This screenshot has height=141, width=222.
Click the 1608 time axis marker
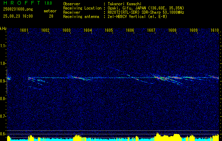pyautogui.click(x=172, y=30)
